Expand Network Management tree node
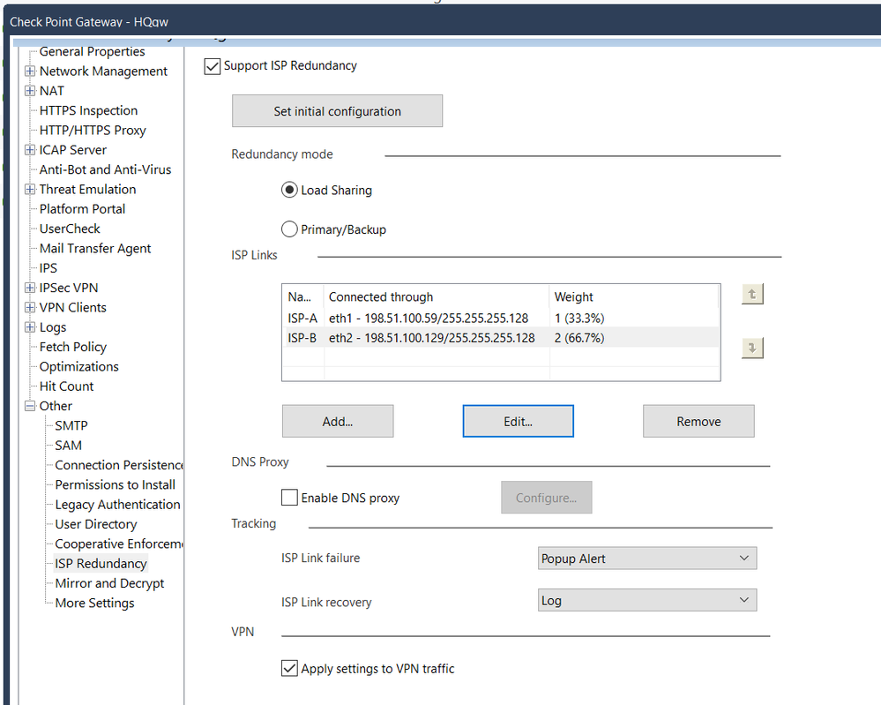Viewport: 881px width, 705px height. pos(30,71)
